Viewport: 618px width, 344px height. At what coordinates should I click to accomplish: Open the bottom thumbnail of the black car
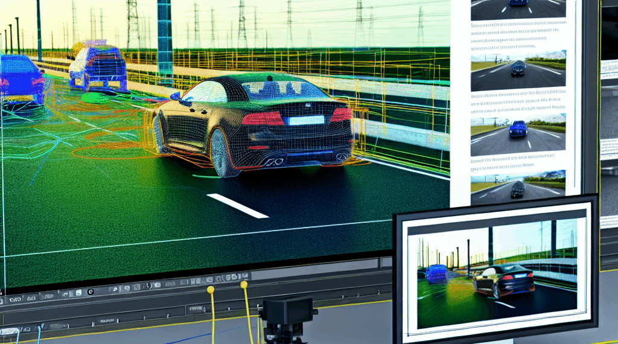click(x=518, y=187)
